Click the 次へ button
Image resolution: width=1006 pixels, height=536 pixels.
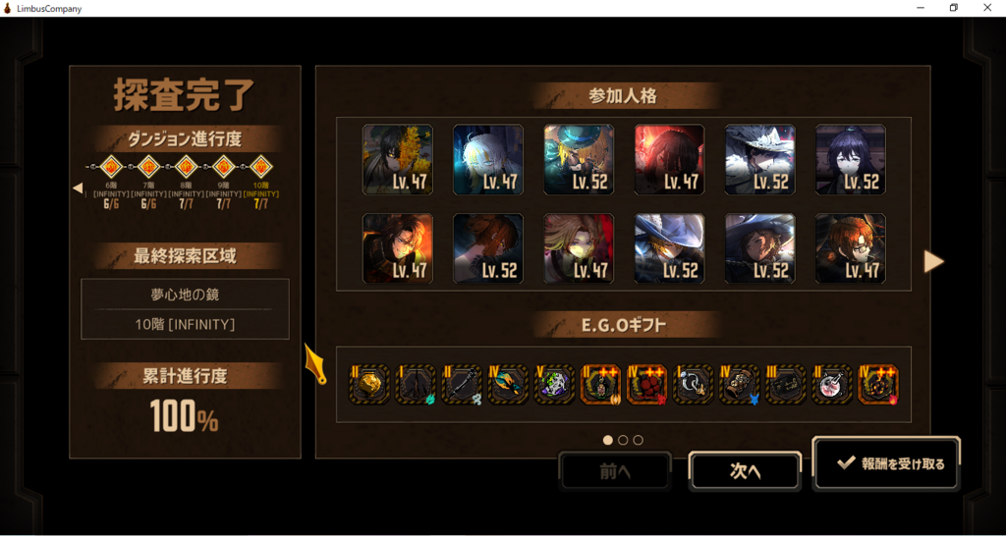point(745,471)
